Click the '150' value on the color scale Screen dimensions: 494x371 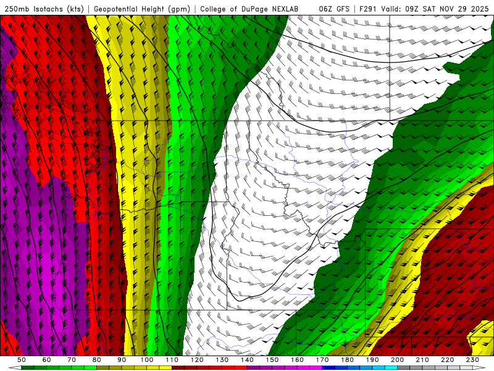point(272,360)
